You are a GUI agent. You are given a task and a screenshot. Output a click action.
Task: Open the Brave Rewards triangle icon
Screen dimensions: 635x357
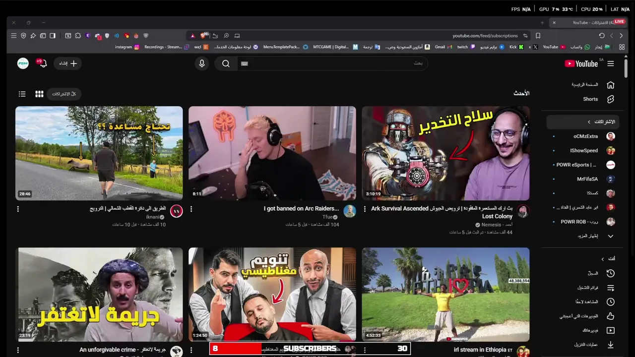193,36
